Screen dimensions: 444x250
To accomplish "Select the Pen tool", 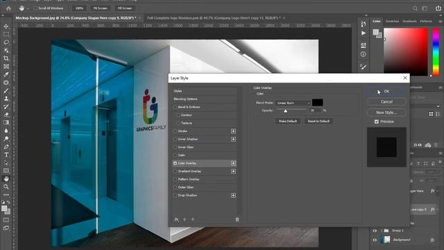I will click(6, 147).
